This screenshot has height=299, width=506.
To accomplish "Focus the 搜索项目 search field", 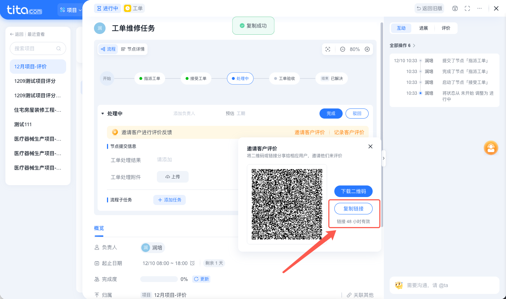I will pyautogui.click(x=38, y=48).
